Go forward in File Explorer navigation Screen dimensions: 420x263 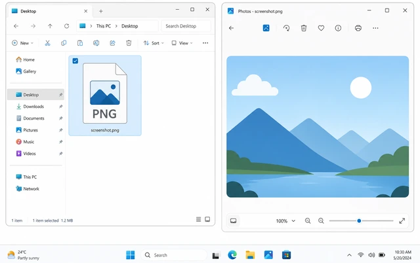point(33,26)
